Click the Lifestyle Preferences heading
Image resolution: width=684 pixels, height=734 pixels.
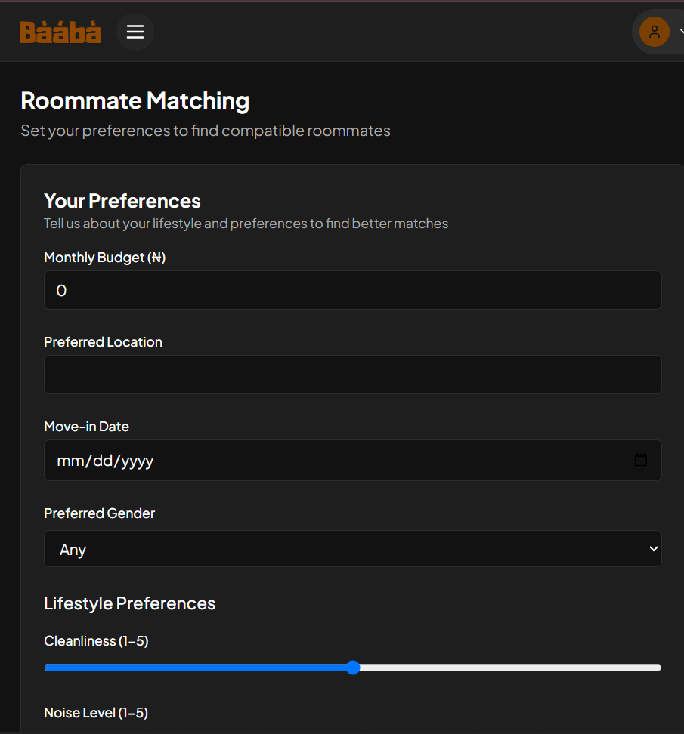(x=129, y=603)
